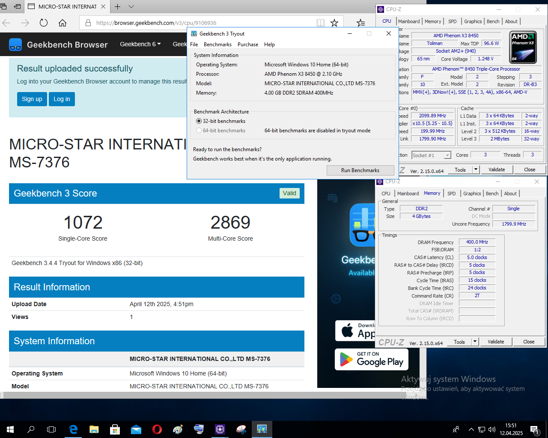Image resolution: width=548 pixels, height=438 pixels.
Task: Open Mail app from taskbar
Action: tap(136, 429)
